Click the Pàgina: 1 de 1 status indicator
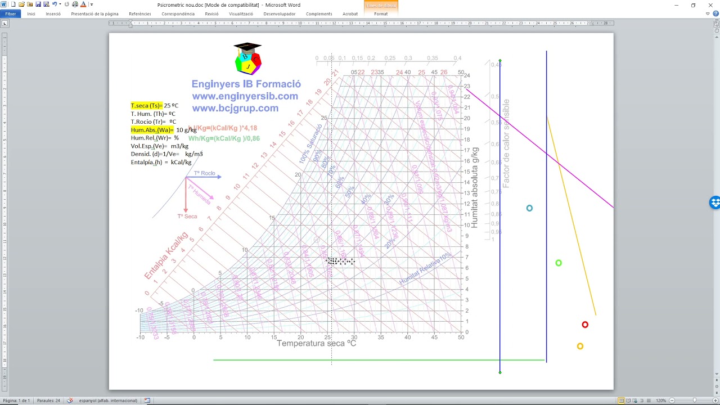The image size is (720, 405). 16,400
